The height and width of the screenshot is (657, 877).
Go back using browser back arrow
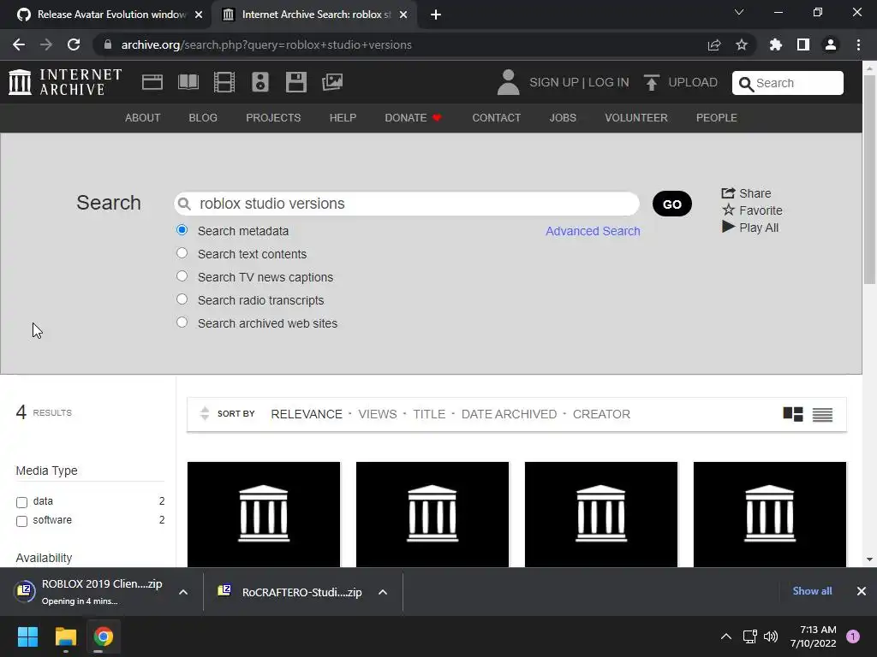pyautogui.click(x=19, y=44)
